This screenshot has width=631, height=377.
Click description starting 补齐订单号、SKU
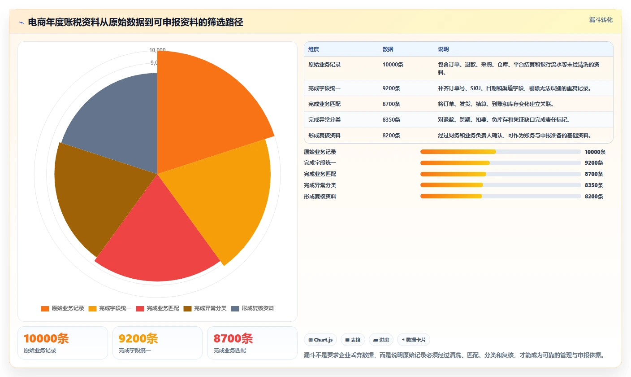tap(514, 88)
